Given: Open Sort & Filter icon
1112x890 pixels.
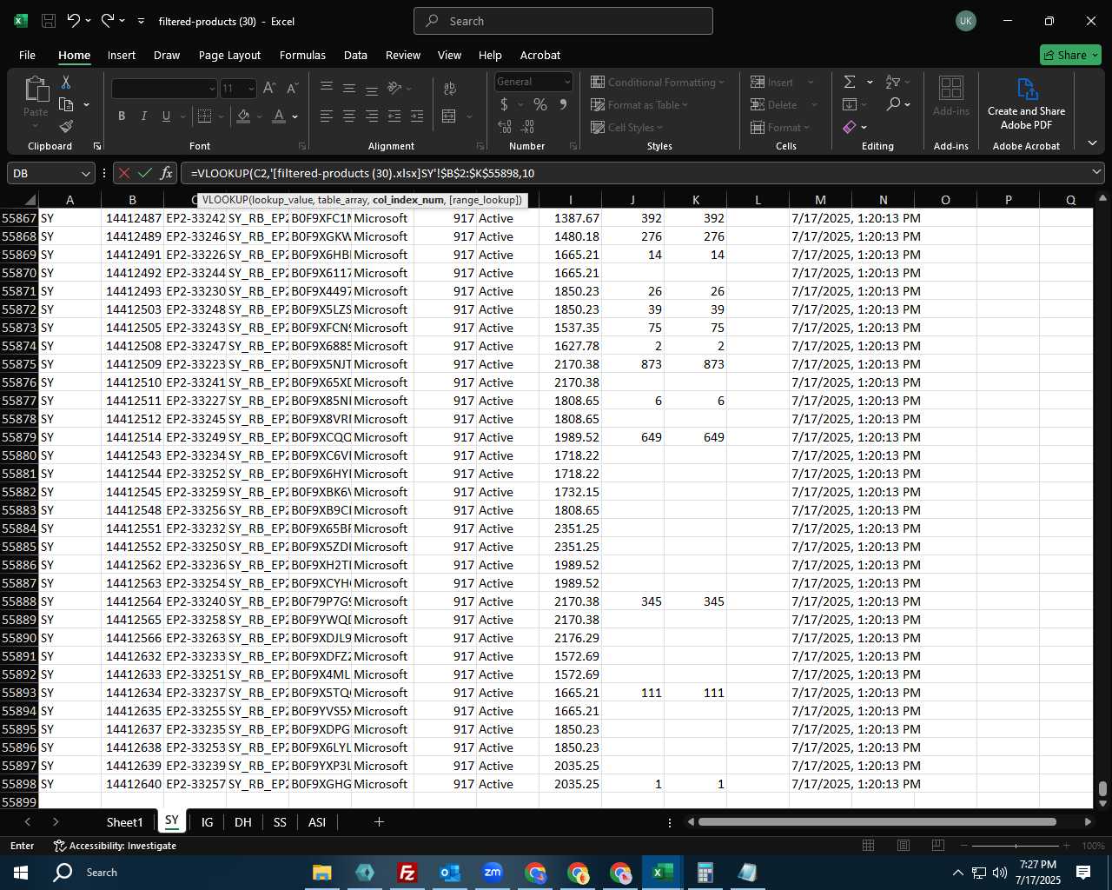Looking at the screenshot, I should [x=892, y=82].
